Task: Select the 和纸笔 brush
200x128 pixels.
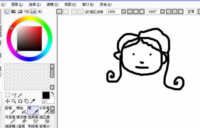Action: click(x=33, y=126)
